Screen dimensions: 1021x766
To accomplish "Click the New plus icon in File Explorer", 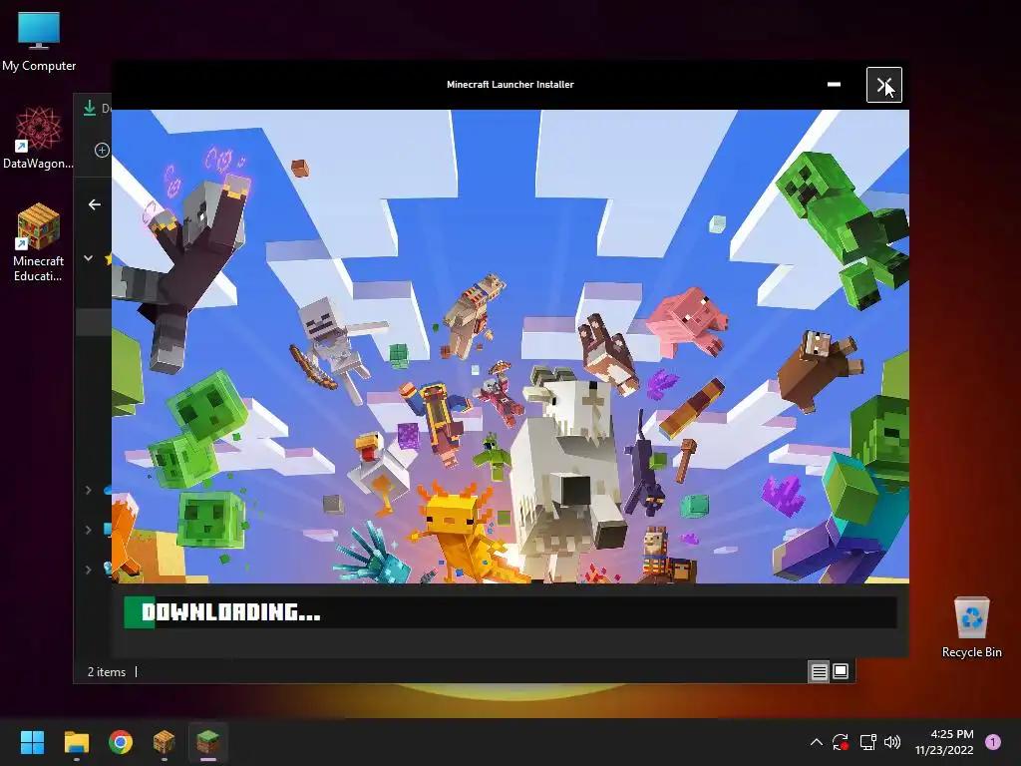I will pos(102,151).
